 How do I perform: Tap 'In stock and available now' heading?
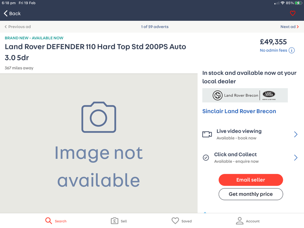click(249, 77)
